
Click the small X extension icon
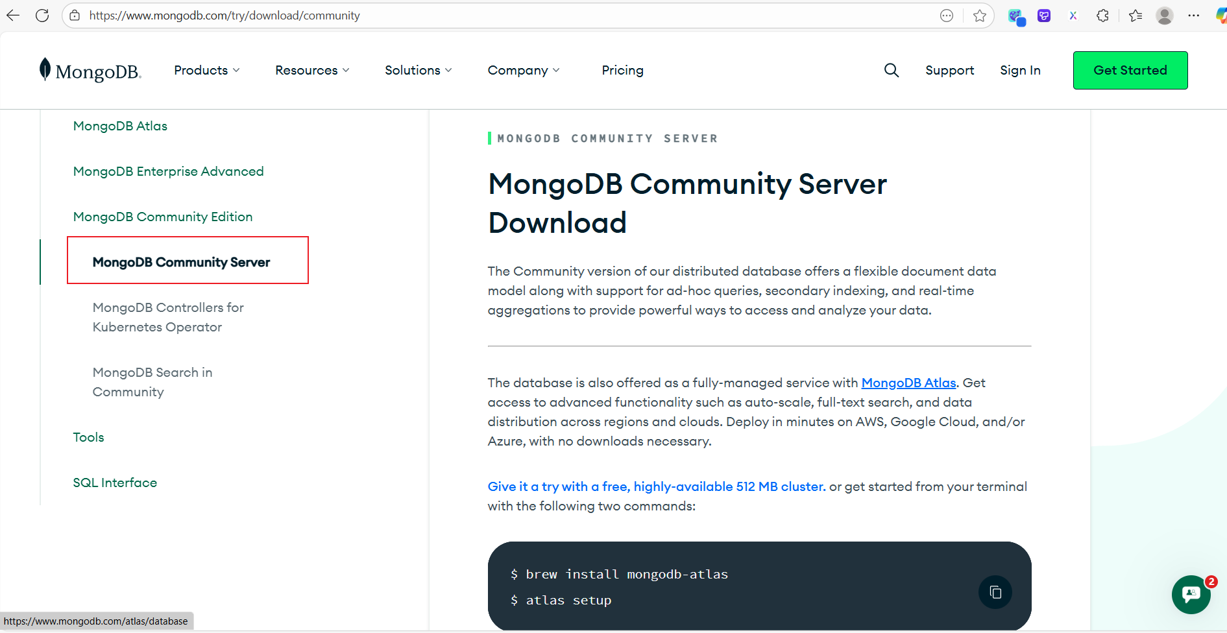pyautogui.click(x=1073, y=16)
